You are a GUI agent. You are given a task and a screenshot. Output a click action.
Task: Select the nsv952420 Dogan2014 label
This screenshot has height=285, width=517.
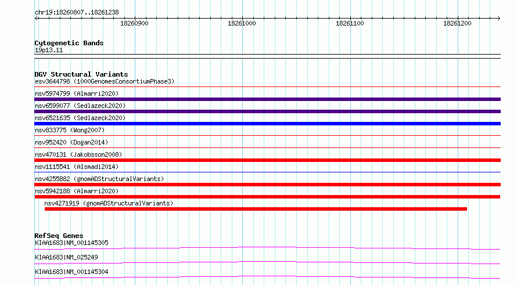click(x=71, y=142)
